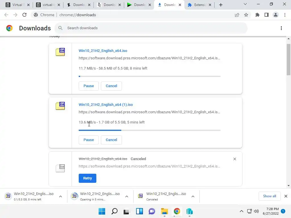Viewport: 291px width, 218px height.
Task: Open Windows taskbar search
Action: click(114, 211)
